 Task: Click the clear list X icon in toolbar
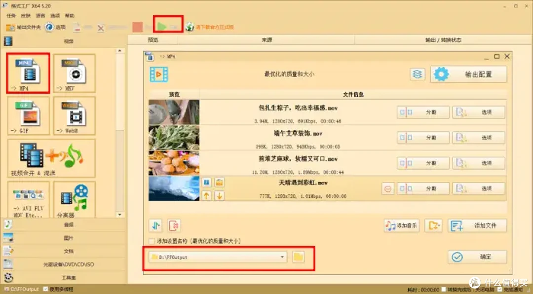tap(101, 28)
